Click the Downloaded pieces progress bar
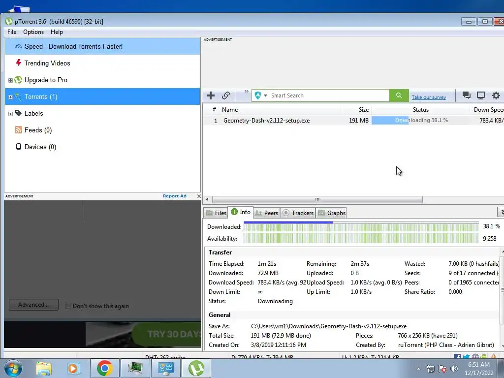The image size is (504, 378). coord(361,226)
